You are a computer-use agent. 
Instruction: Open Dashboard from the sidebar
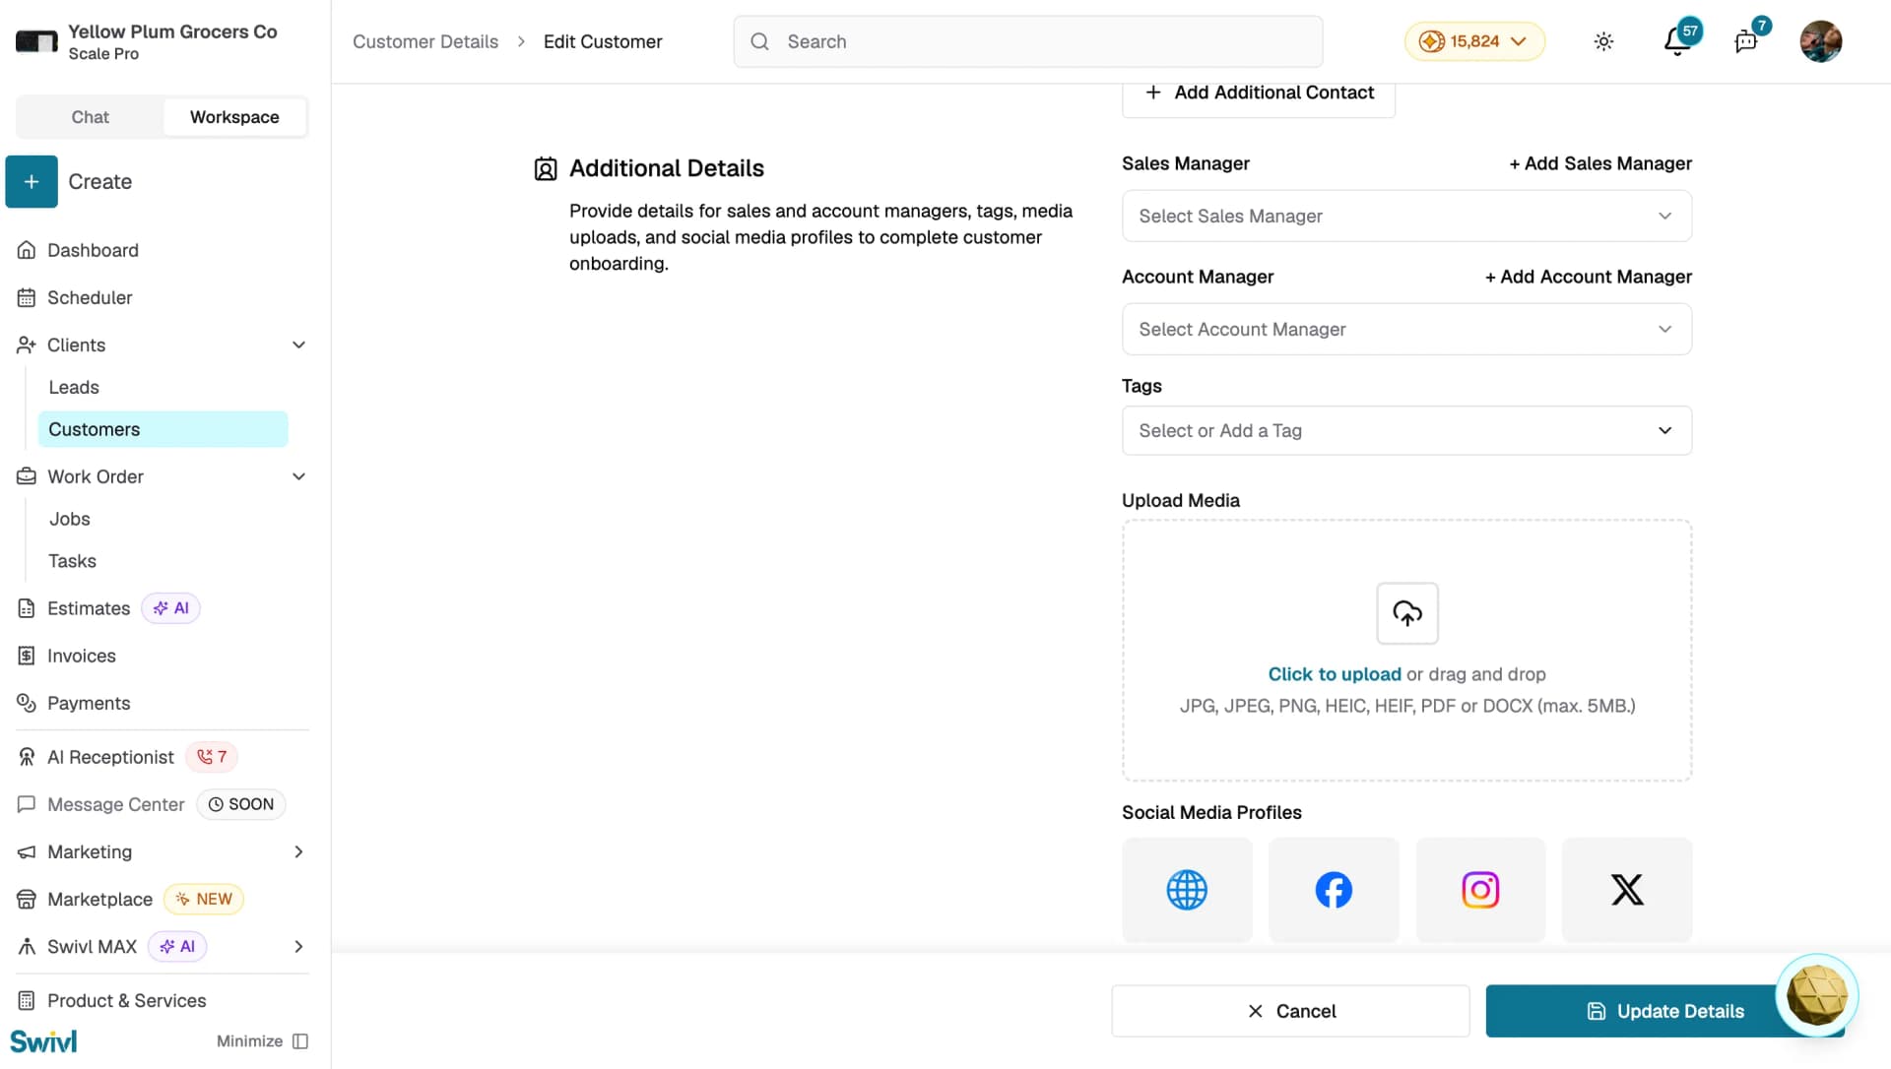point(93,250)
